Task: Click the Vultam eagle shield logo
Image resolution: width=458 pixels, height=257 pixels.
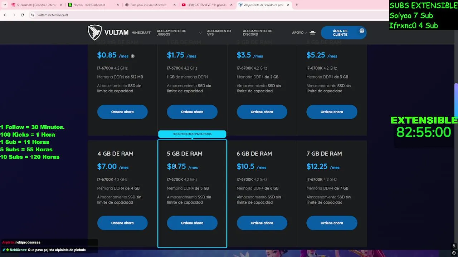Action: (x=94, y=32)
